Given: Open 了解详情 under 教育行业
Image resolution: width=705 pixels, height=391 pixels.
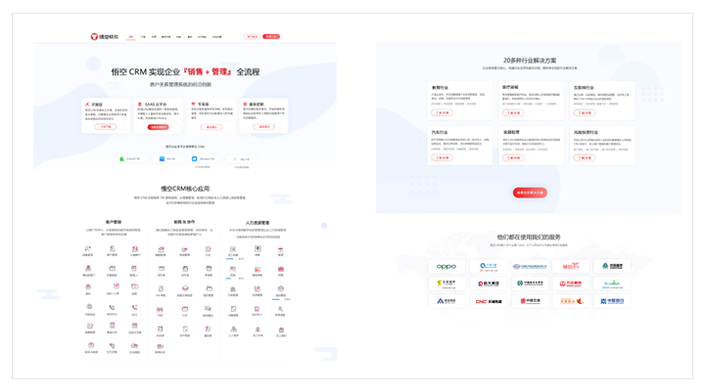Looking at the screenshot, I should (442, 112).
